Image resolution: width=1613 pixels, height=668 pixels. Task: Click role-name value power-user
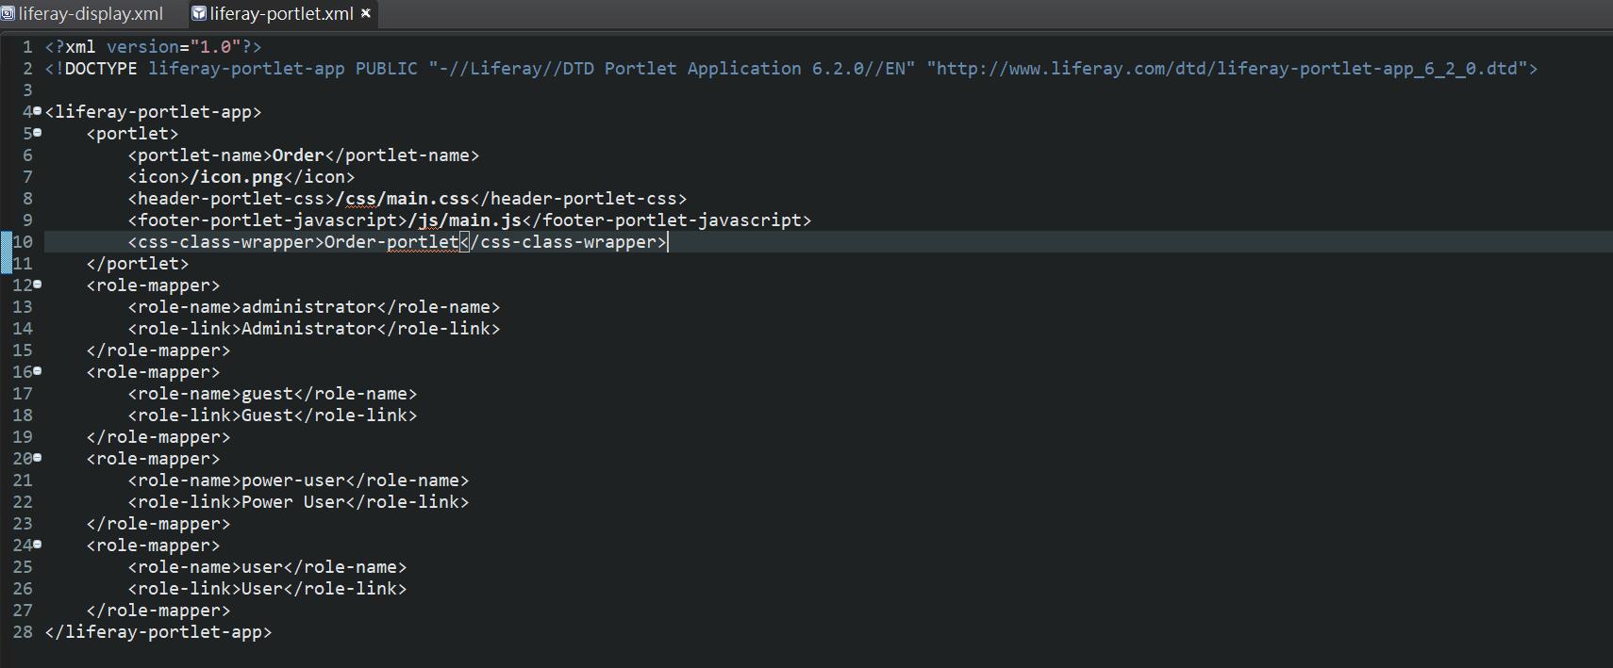(x=293, y=481)
